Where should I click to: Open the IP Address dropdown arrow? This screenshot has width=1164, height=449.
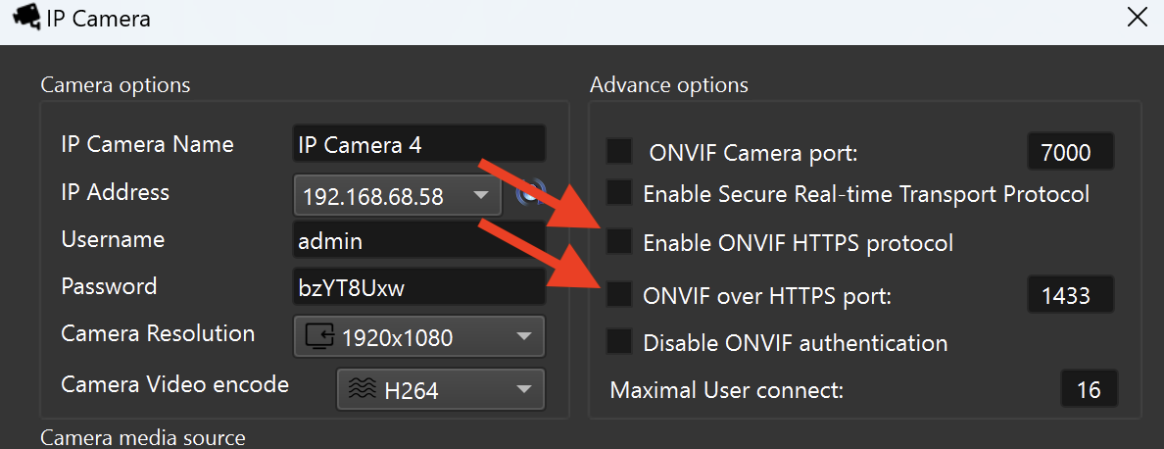(x=481, y=195)
